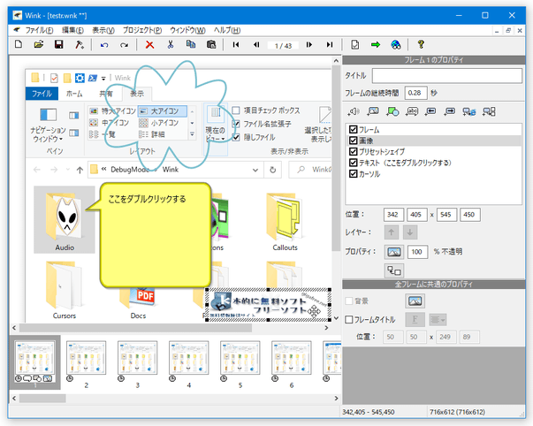The width and height of the screenshot is (533, 426).
Task: Create a new project with the blank page icon
Action: coord(19,44)
